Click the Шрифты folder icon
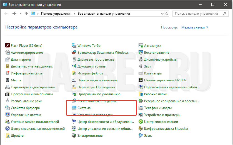233x145 pixels. 7,135
